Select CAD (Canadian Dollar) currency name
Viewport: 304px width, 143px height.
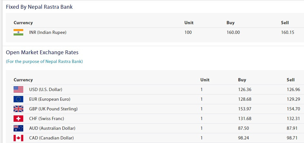point(51,138)
